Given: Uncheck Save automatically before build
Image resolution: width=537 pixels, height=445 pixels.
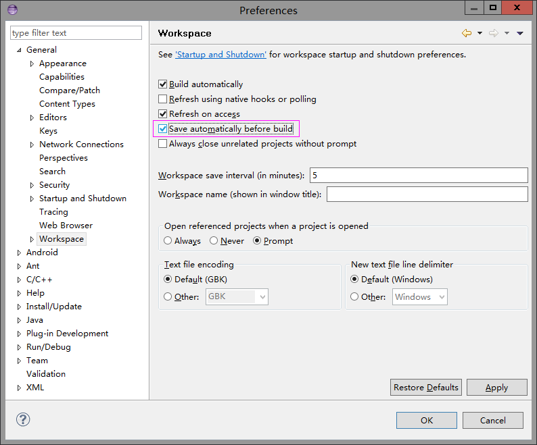Looking at the screenshot, I should [162, 129].
